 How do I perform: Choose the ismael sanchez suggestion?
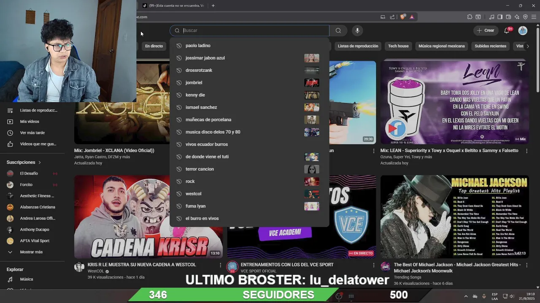click(249, 107)
